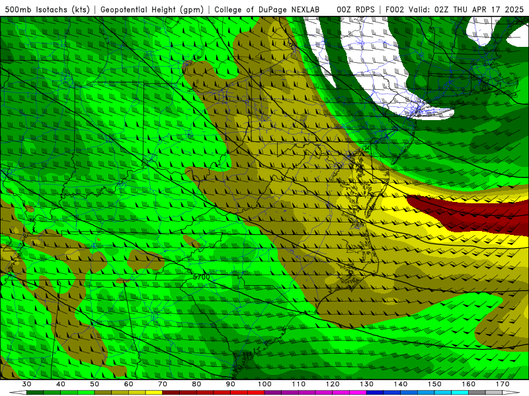Viewport: 529px width, 396px height.
Task: Click the '00Z RDPS' model run text
Action: tap(356, 9)
